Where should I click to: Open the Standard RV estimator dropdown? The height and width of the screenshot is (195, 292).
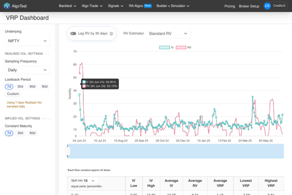(x=168, y=34)
